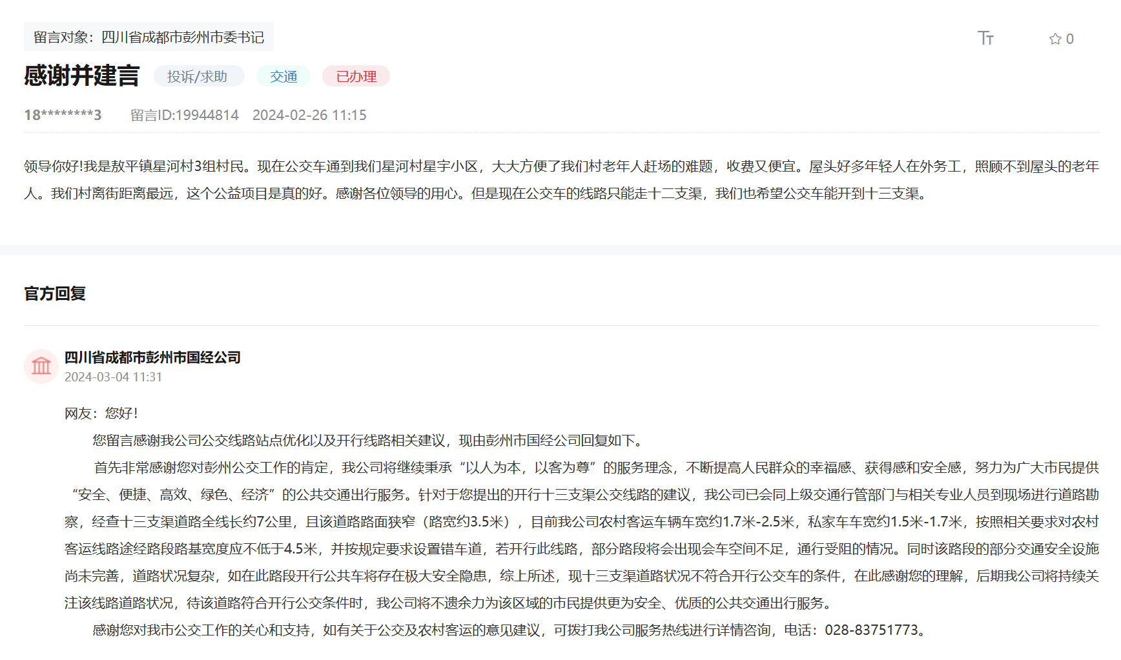Click the Tt font size adjustment icon
Screen dimensions: 1121x660
[986, 38]
